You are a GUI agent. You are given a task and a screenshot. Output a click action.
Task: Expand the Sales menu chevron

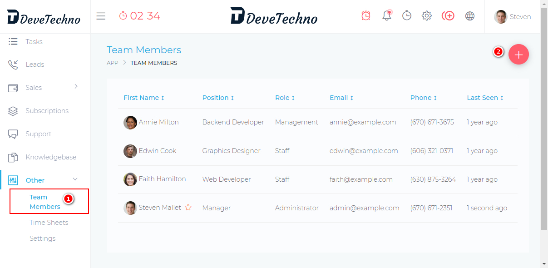[x=76, y=86]
